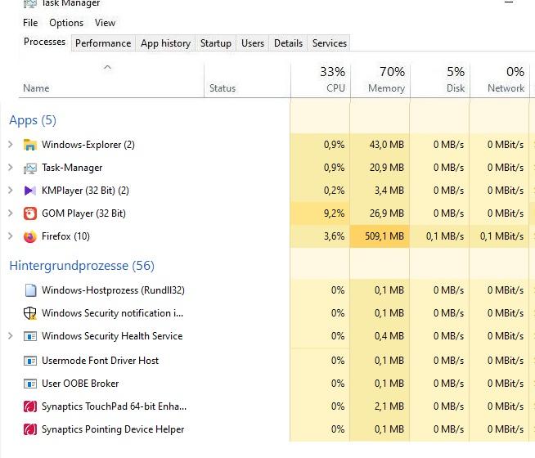Open the Options menu

coord(66,23)
